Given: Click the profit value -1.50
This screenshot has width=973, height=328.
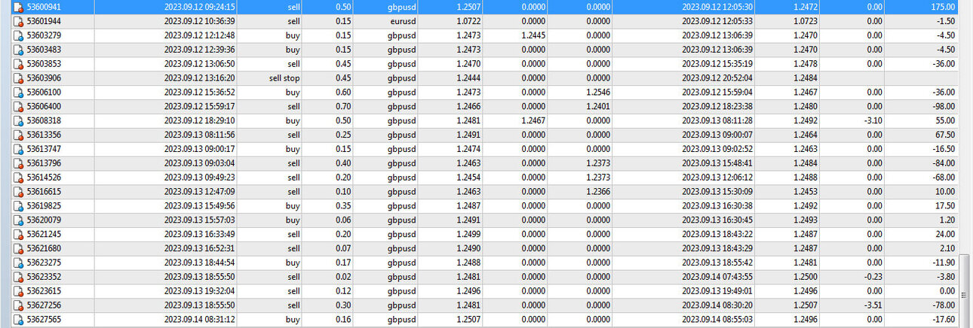Looking at the screenshot, I should click(944, 21).
